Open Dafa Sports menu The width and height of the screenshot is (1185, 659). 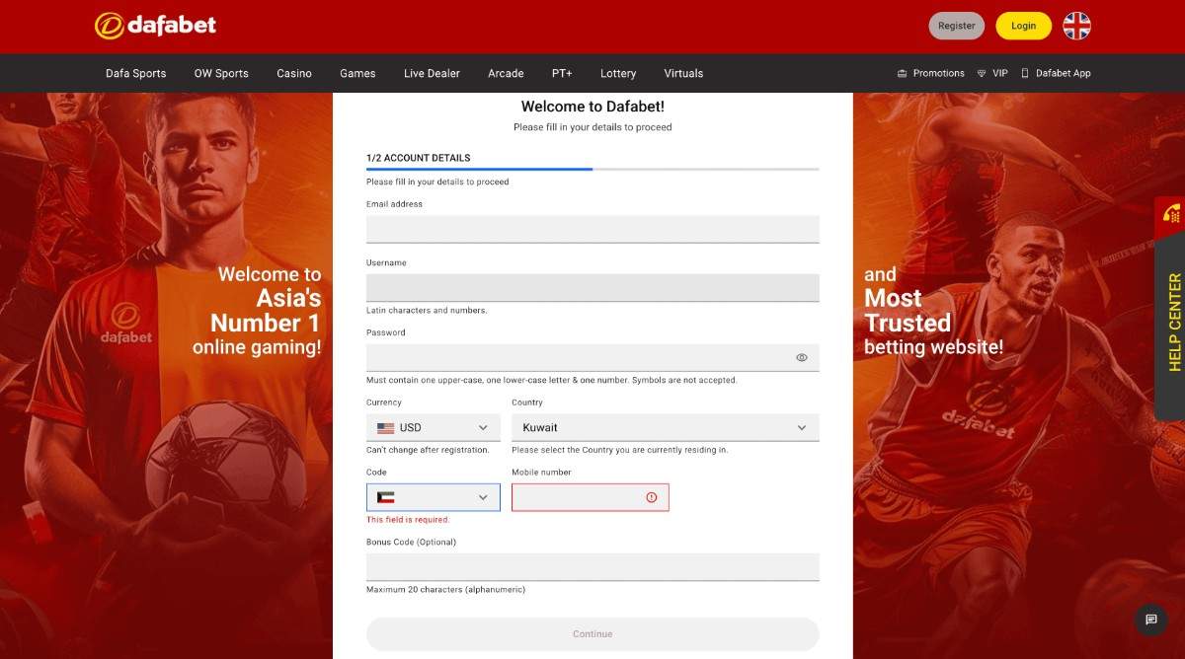point(136,73)
